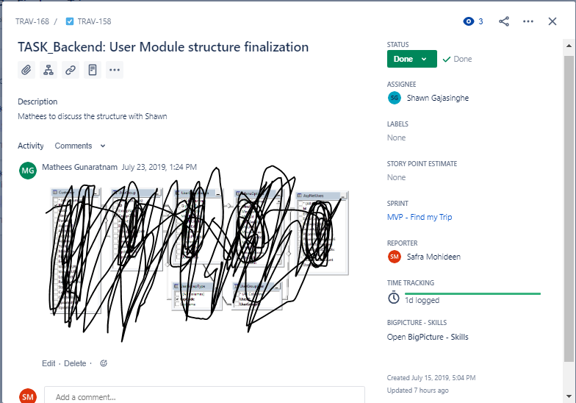
Task: Click the Created July 15, 2019 text
Action: tap(431, 378)
